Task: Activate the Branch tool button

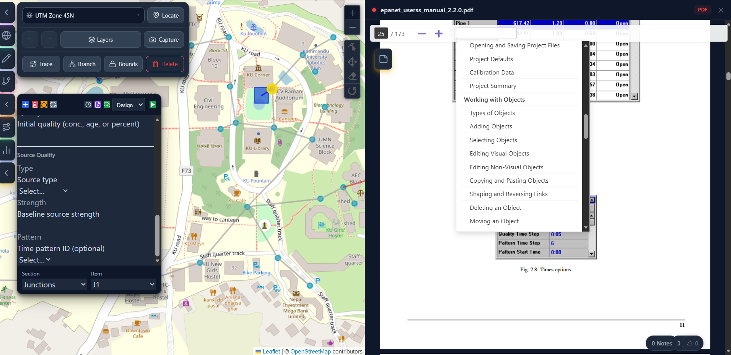Action: tap(82, 64)
